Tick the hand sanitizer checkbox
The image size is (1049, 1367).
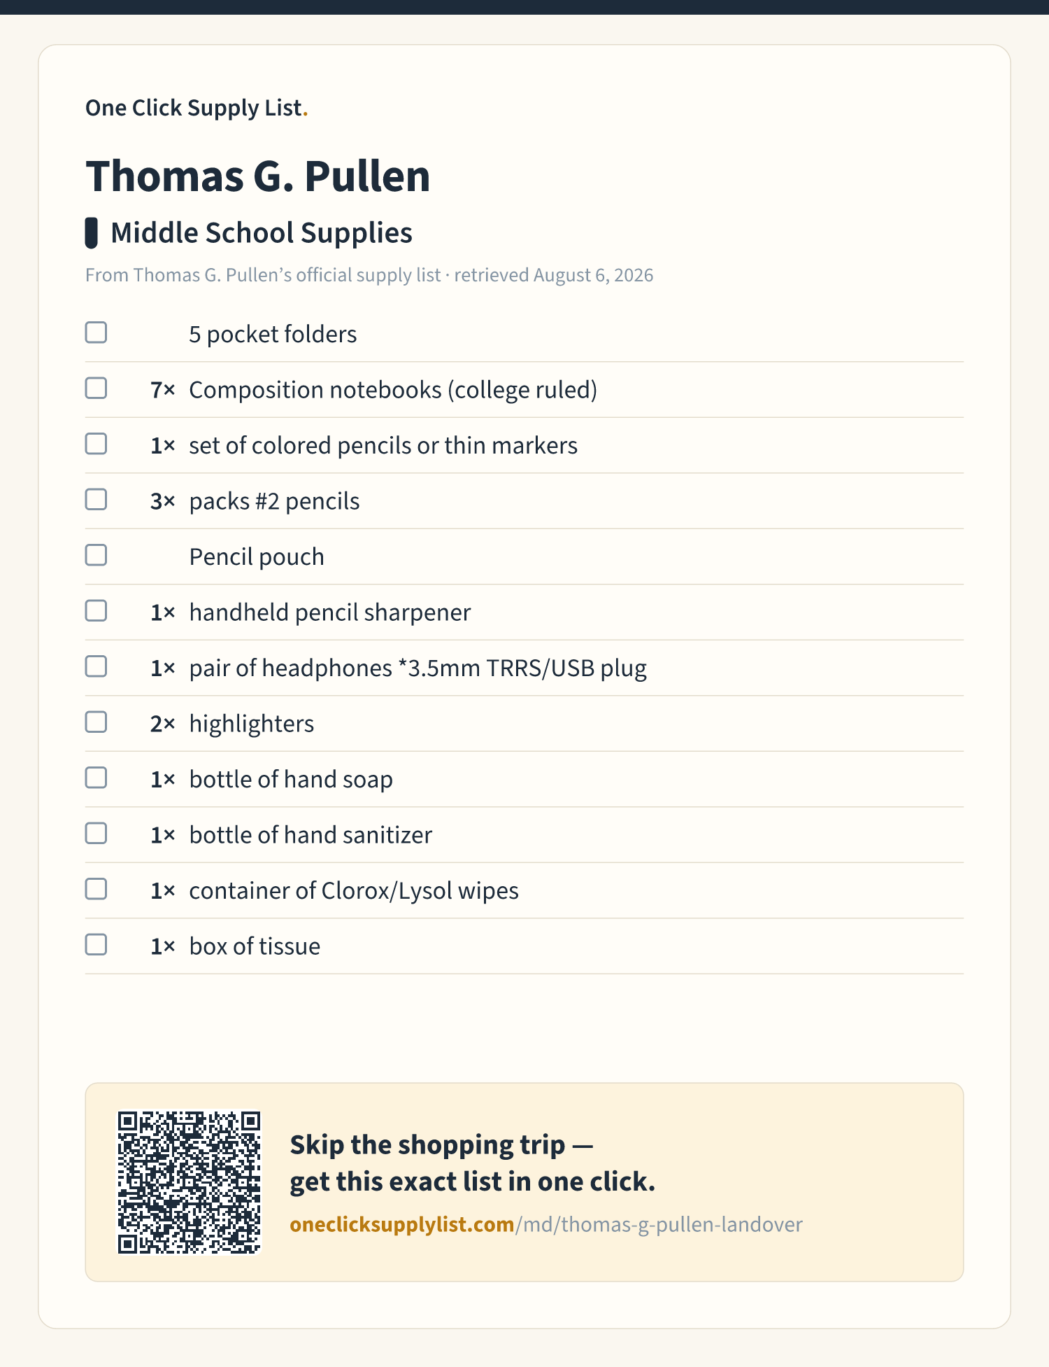pos(96,833)
